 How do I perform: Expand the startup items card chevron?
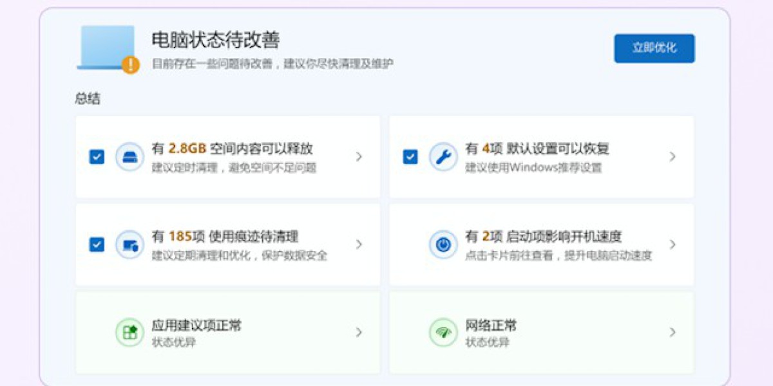673,244
